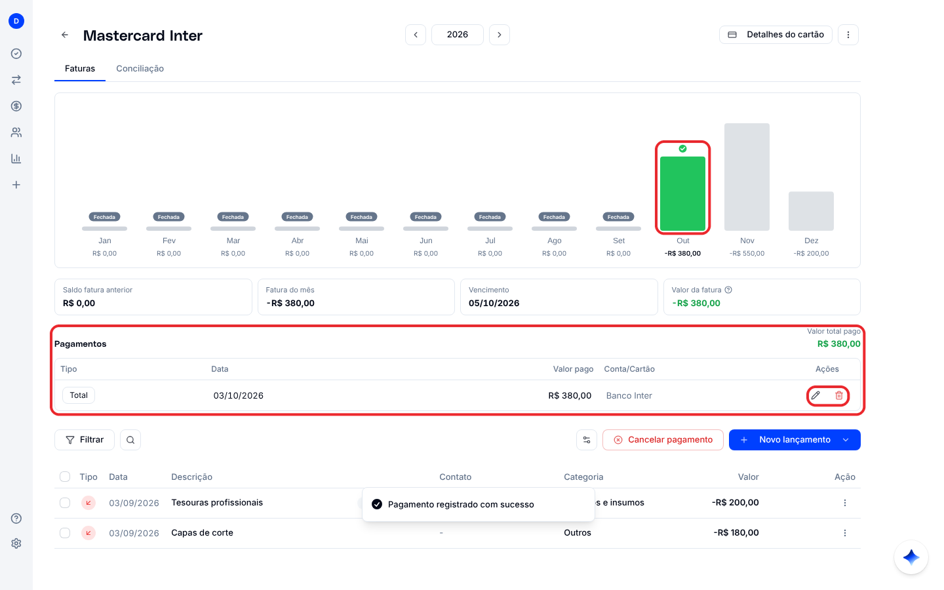
Task: Select the Out invoice green bar
Action: [x=682, y=193]
